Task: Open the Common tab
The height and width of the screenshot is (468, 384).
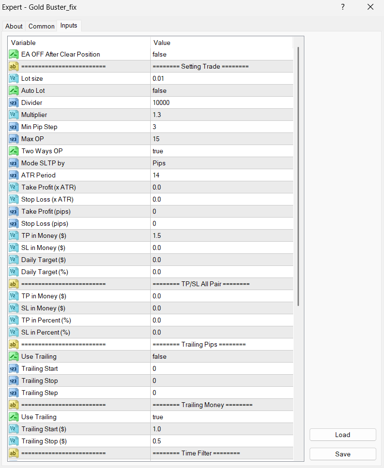Action: 42,26
